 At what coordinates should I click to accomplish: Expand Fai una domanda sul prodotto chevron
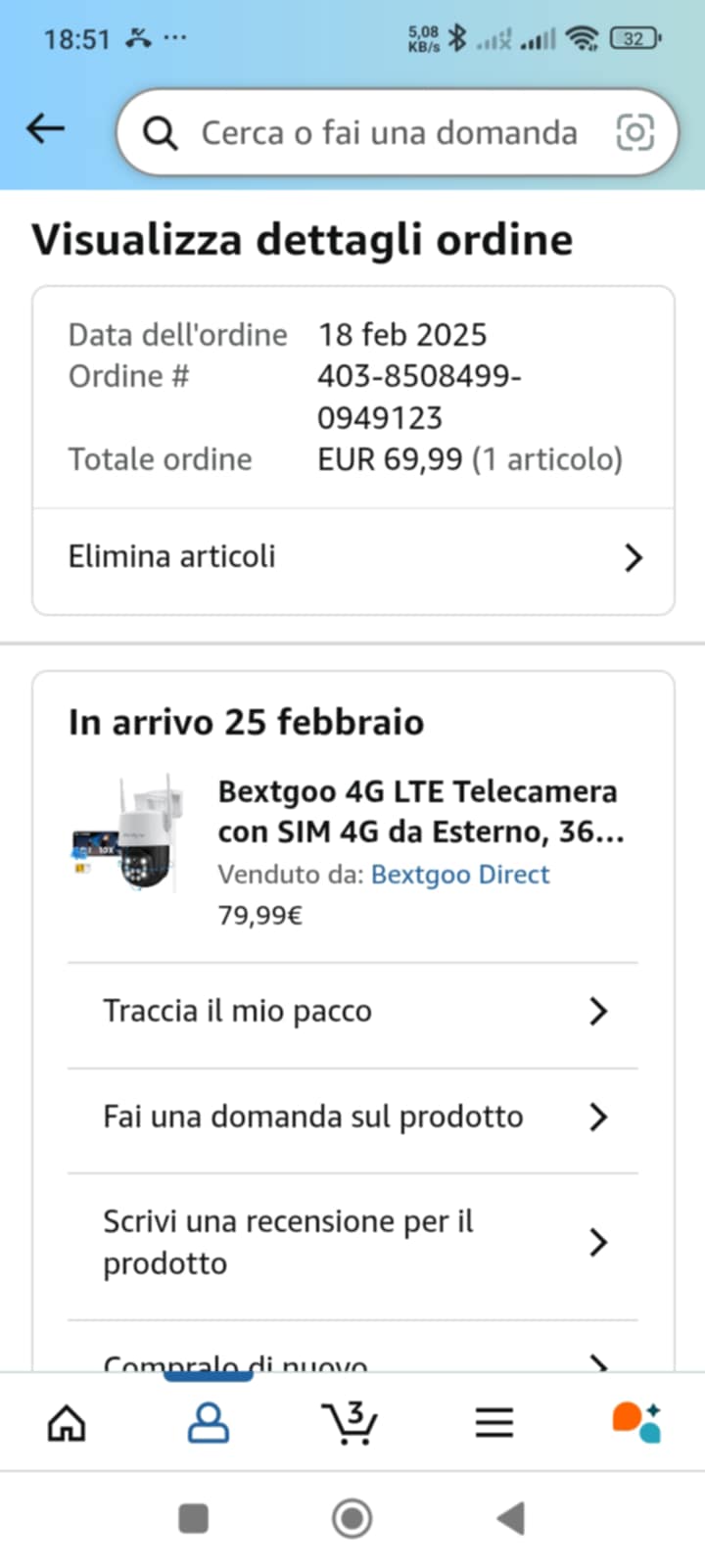point(599,1116)
